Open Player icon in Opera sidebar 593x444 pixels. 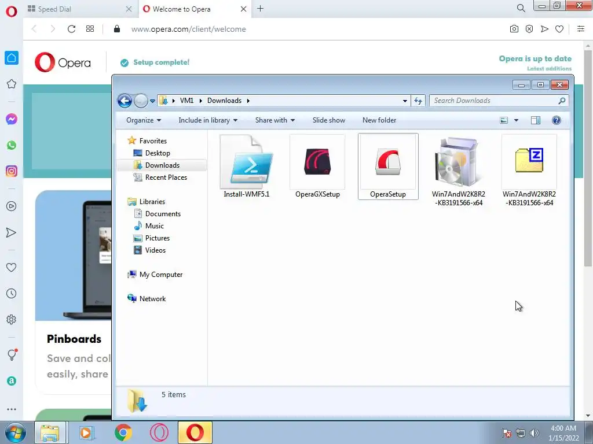pyautogui.click(x=12, y=206)
